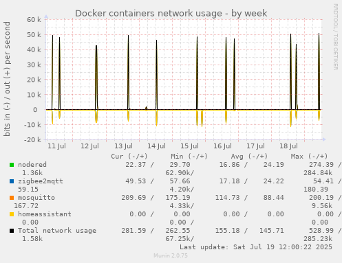Click the '11 Jul' x-axis label

click(x=56, y=146)
